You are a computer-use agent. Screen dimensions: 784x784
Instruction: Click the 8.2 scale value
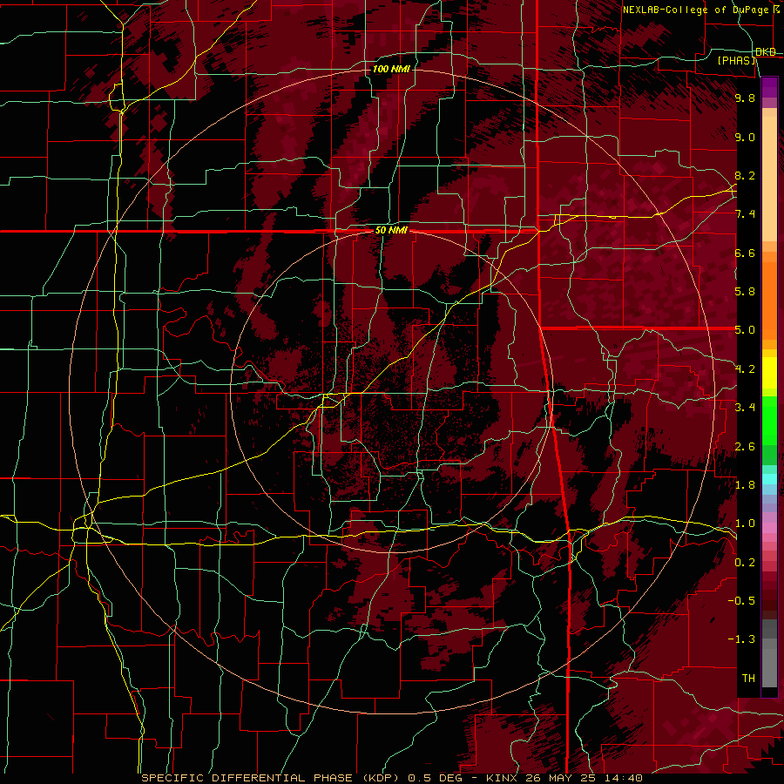pos(745,175)
